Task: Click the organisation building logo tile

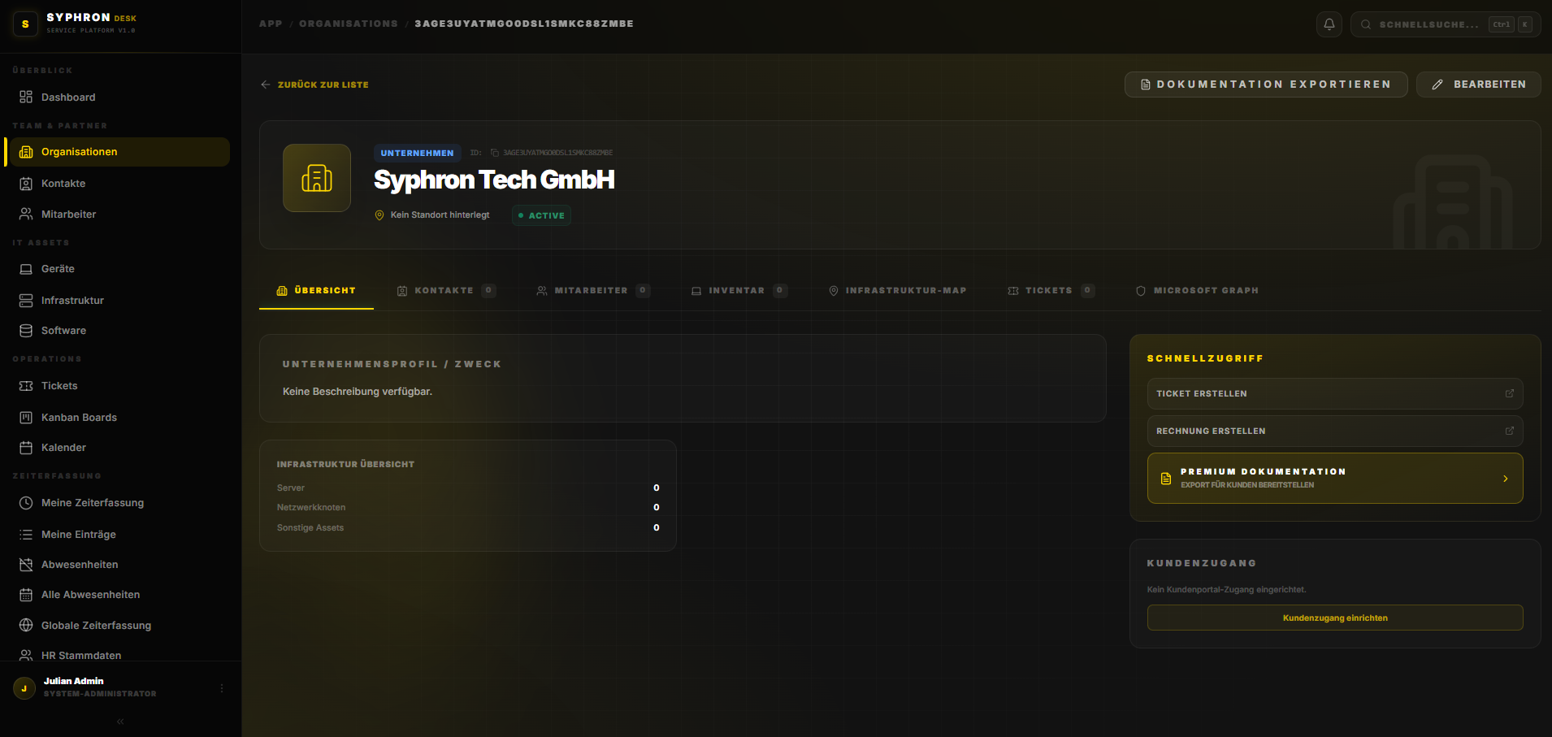Action: [317, 178]
